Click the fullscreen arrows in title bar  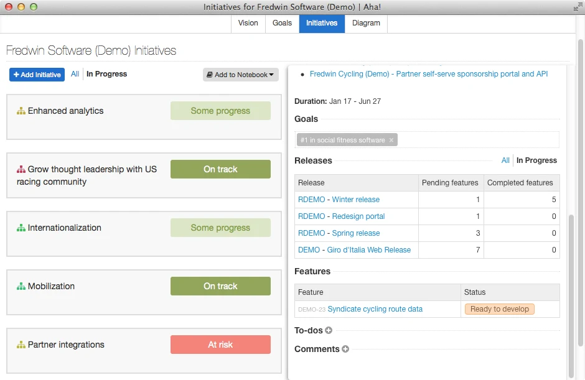tap(578, 7)
